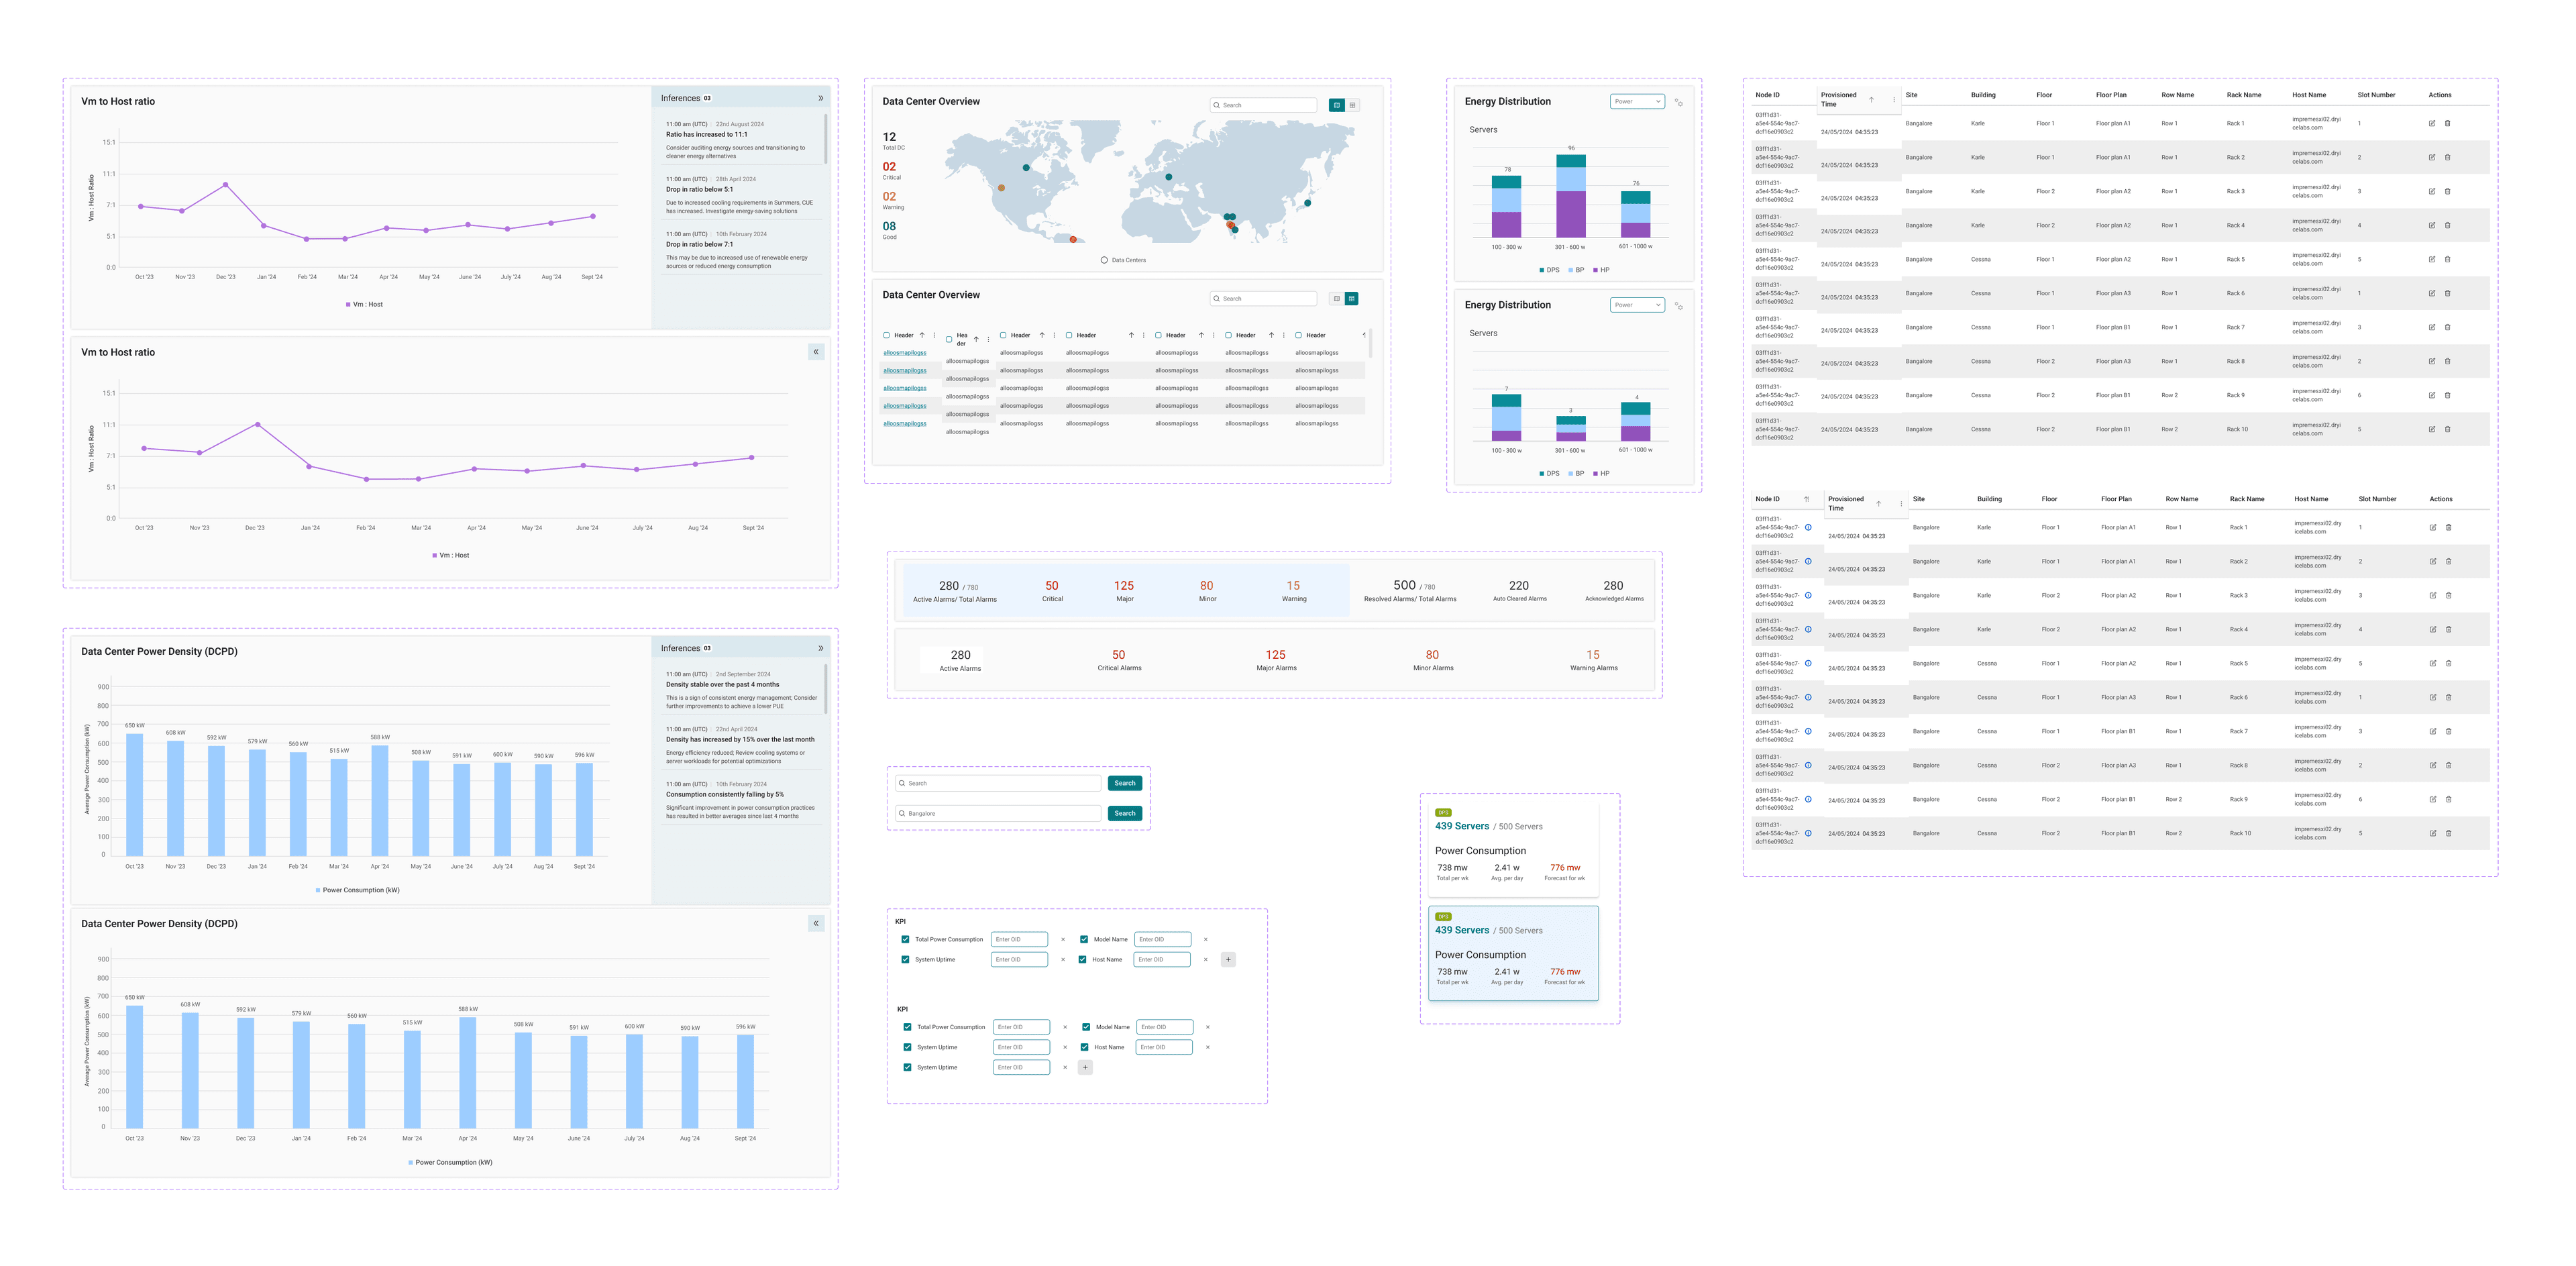
Task: Click DPS legend swatch on chart showing 96
Action: (x=1542, y=270)
